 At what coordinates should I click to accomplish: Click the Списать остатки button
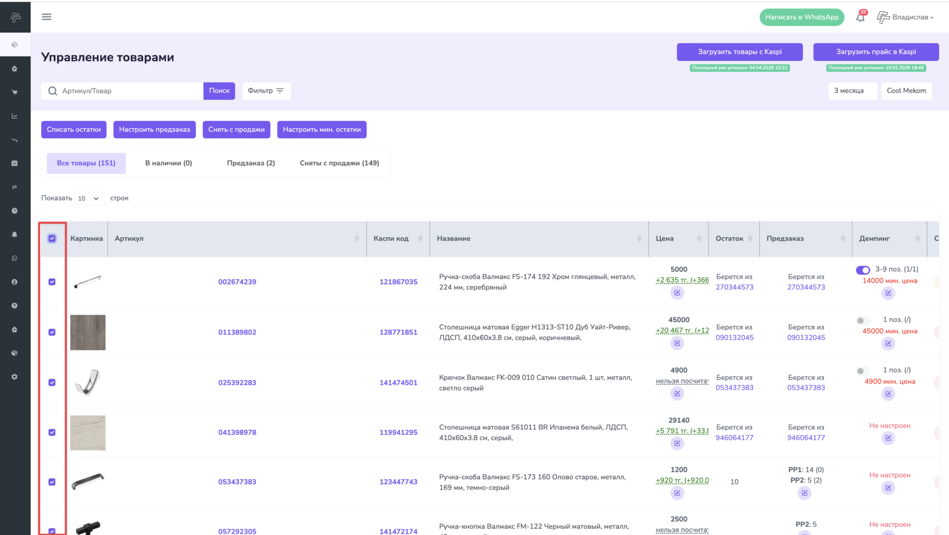pyautogui.click(x=73, y=129)
